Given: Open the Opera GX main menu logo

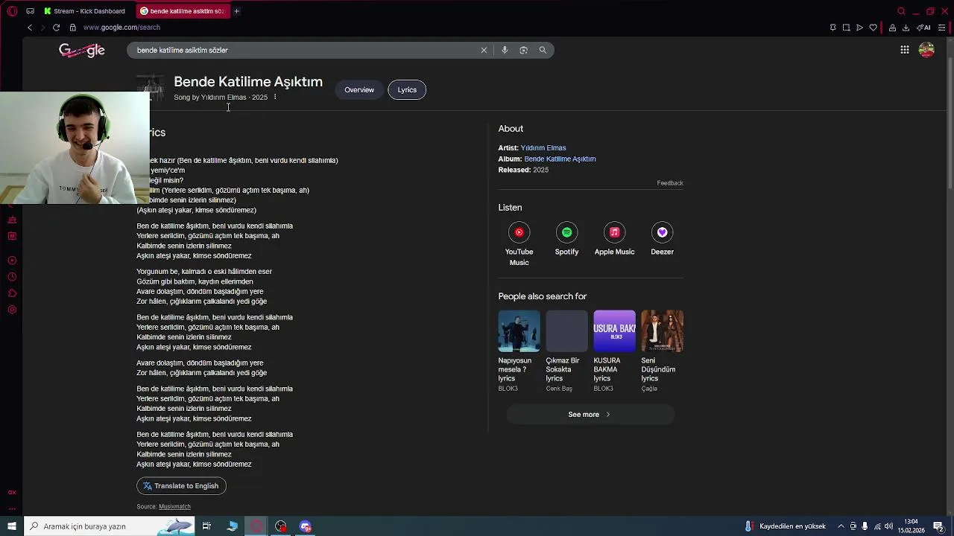Looking at the screenshot, I should click(x=12, y=11).
